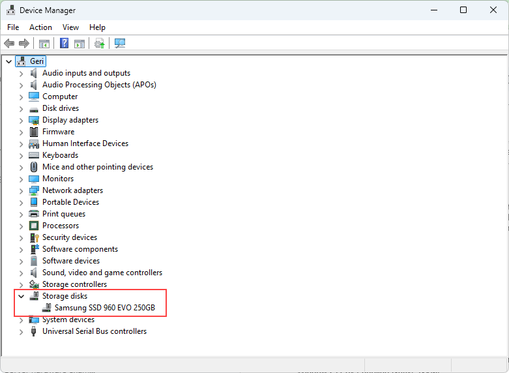Expand Universal Serial Bus controllers
The height and width of the screenshot is (373, 509).
coord(21,331)
